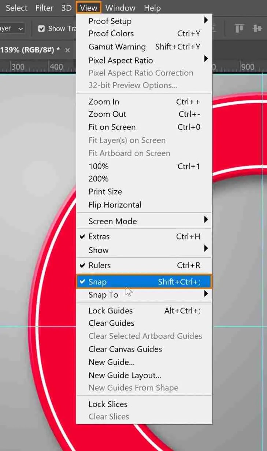Open the Pixel Aspect Ratio submenu
This screenshot has height=451, width=267.
coord(120,60)
